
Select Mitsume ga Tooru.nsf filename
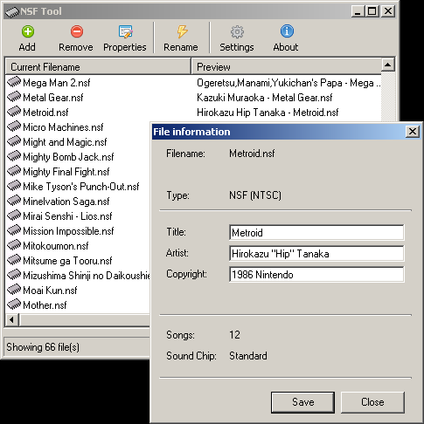[67, 261]
